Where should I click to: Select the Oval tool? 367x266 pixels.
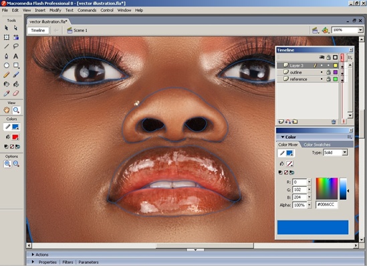(6, 65)
